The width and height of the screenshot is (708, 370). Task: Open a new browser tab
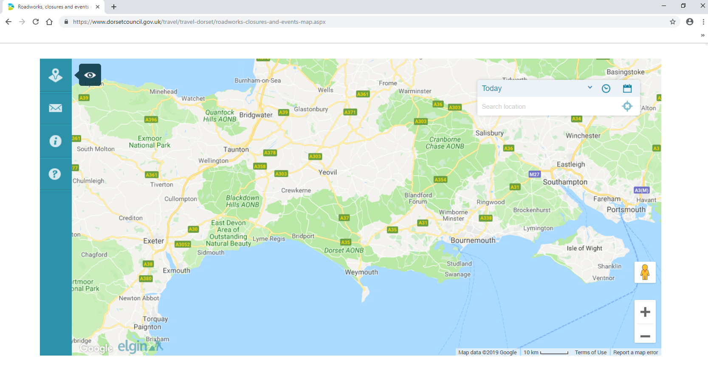(114, 7)
